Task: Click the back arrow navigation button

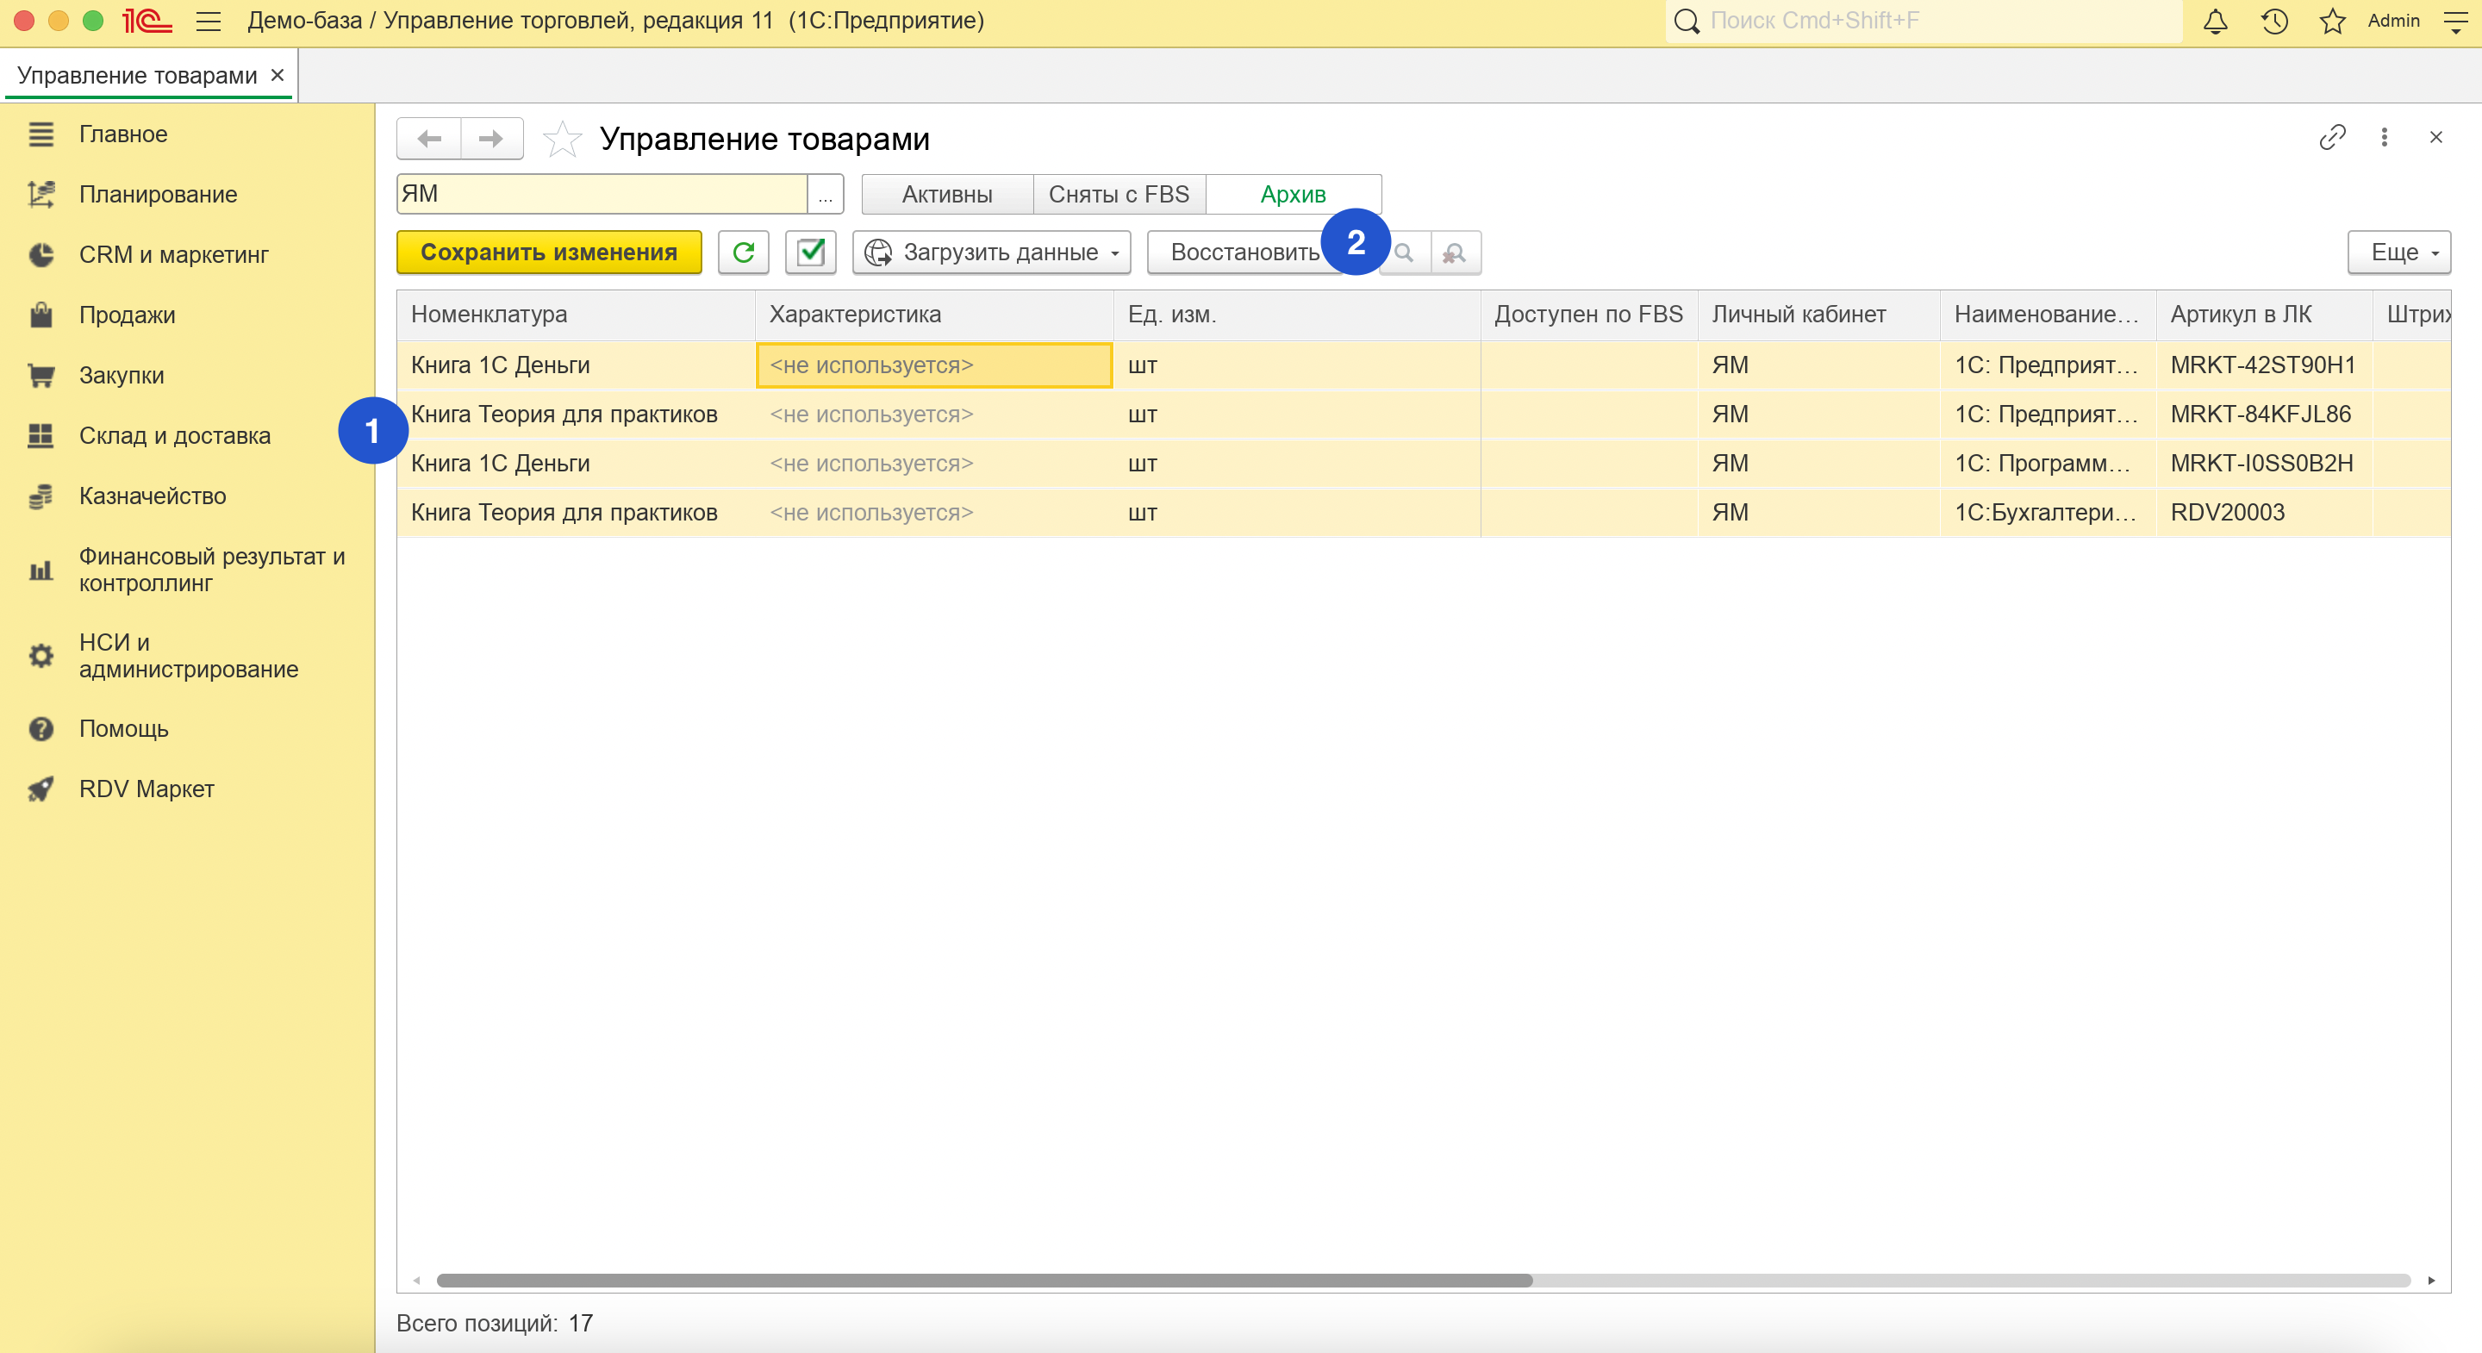Action: pyautogui.click(x=430, y=139)
